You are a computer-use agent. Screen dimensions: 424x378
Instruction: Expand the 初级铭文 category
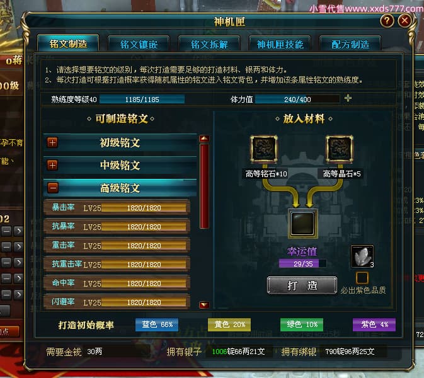pyautogui.click(x=52, y=142)
